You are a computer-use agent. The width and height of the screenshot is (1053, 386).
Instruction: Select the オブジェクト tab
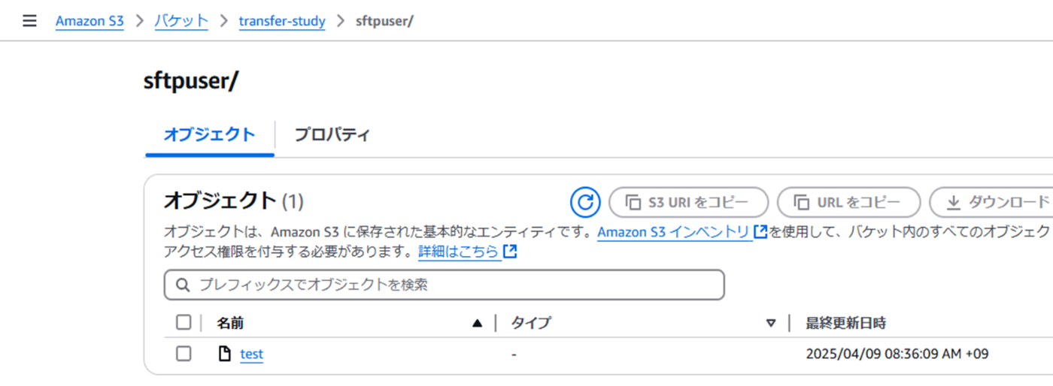(209, 135)
